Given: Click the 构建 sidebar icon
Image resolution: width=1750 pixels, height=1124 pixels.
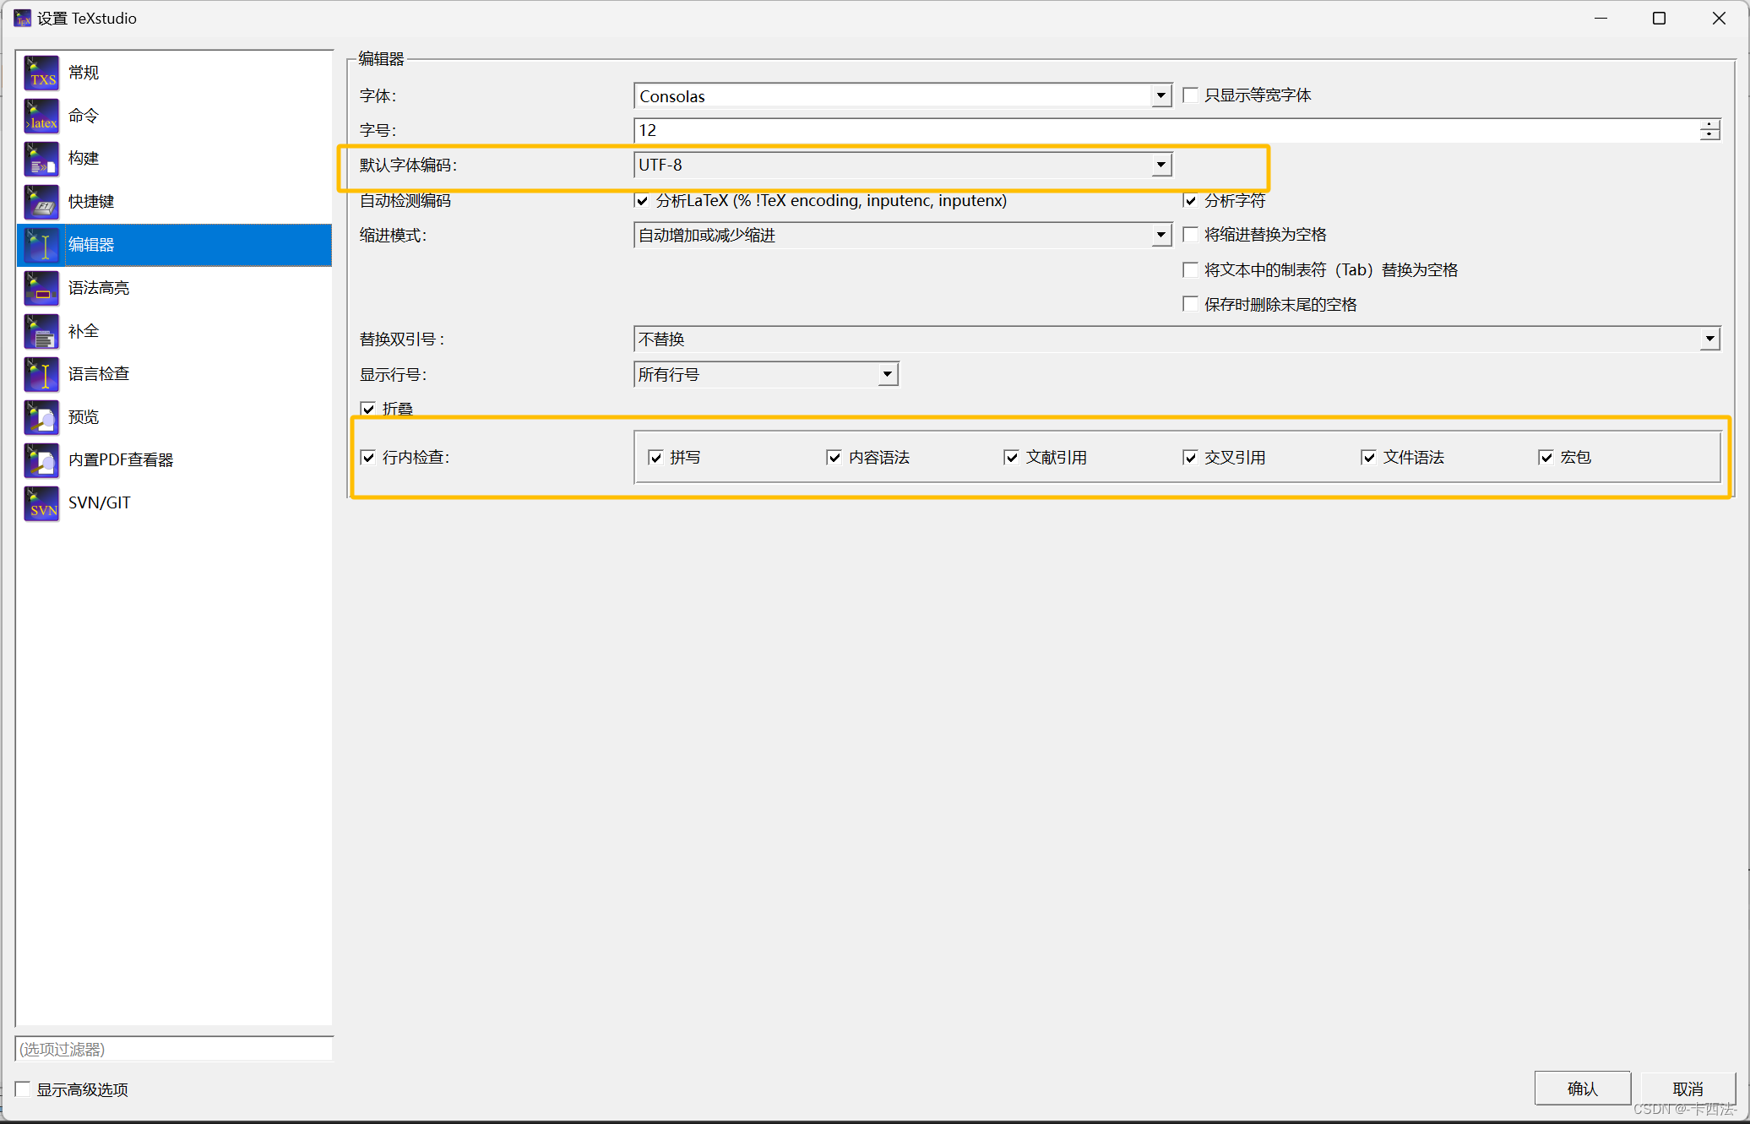Looking at the screenshot, I should coord(41,159).
